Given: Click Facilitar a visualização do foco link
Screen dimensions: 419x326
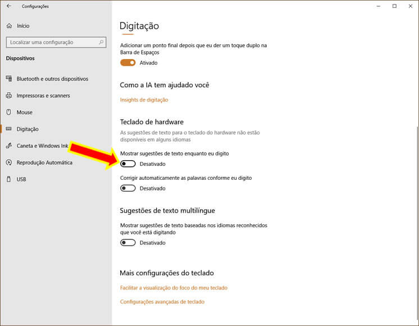Looking at the screenshot, I should click(174, 288).
